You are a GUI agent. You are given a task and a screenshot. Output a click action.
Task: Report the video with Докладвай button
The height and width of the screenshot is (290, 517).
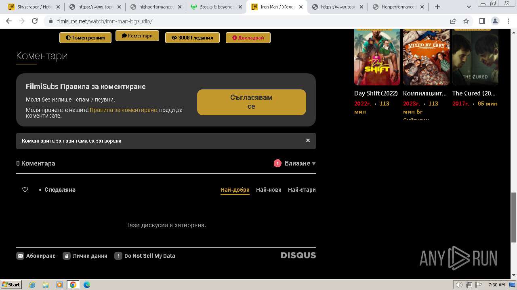click(248, 37)
